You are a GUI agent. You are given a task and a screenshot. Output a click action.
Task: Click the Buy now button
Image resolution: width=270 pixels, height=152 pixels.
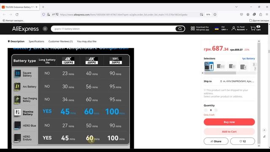[229, 122]
